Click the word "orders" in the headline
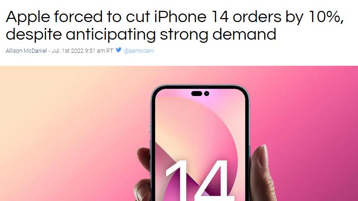The height and width of the screenshot is (201, 358). (x=257, y=17)
